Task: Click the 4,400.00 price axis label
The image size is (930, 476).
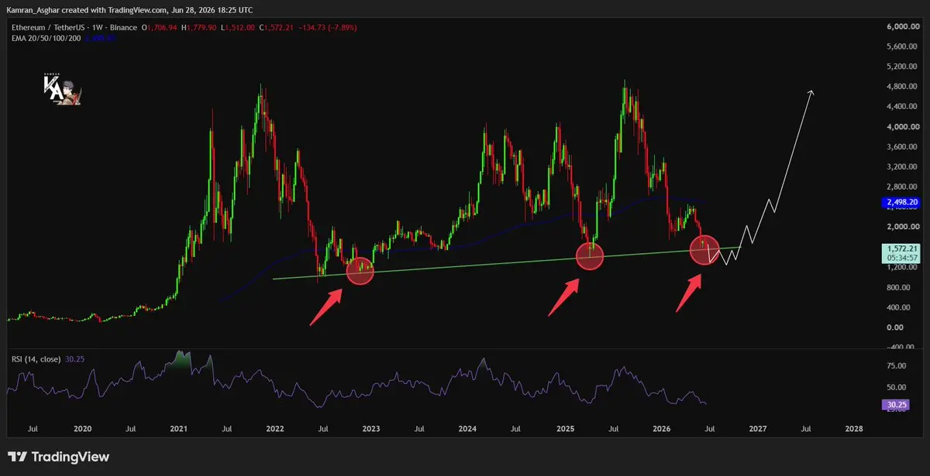Action: (x=901, y=107)
